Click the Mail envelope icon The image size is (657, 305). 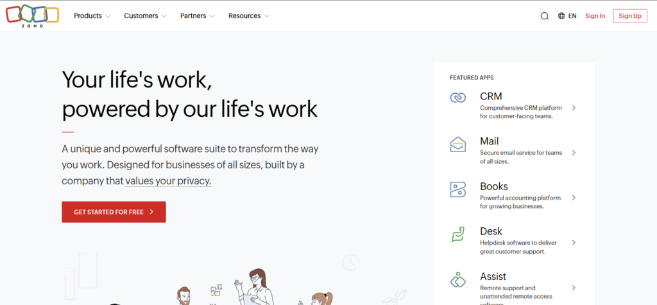(457, 144)
